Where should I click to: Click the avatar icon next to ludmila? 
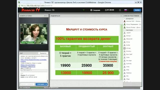click(x=124, y=63)
